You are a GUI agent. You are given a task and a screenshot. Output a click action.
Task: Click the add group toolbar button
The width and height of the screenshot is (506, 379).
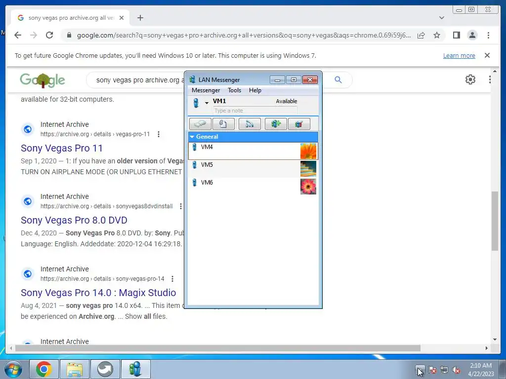(276, 124)
